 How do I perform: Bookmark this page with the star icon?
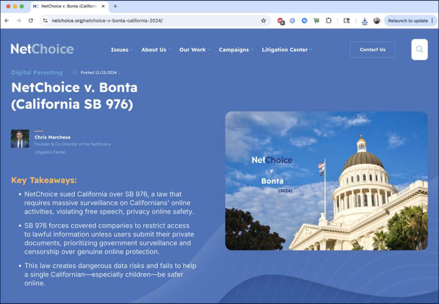(264, 21)
